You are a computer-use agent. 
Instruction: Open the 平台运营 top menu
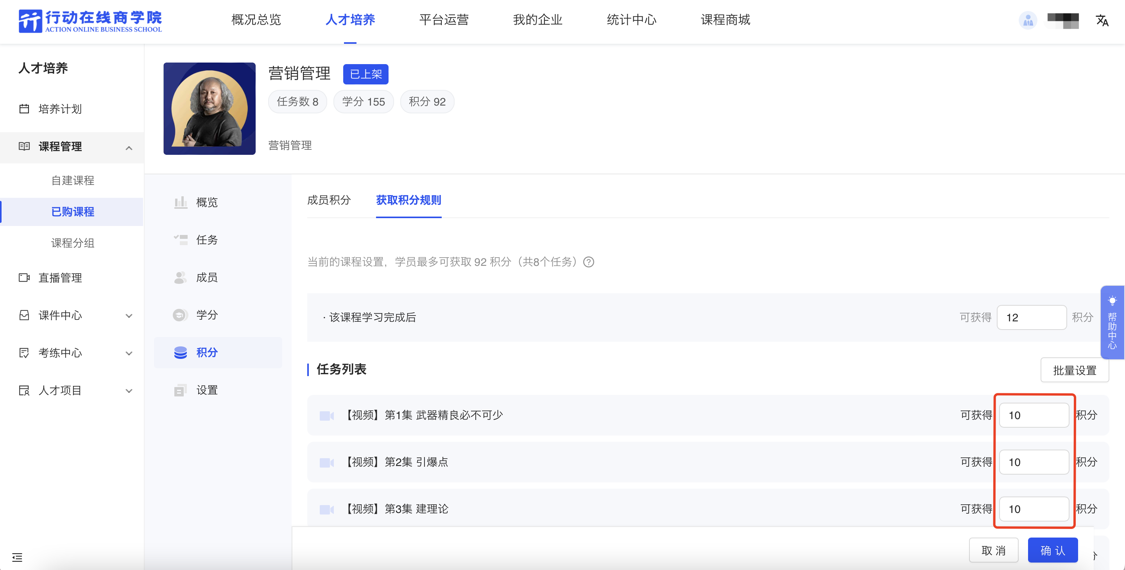tap(444, 20)
